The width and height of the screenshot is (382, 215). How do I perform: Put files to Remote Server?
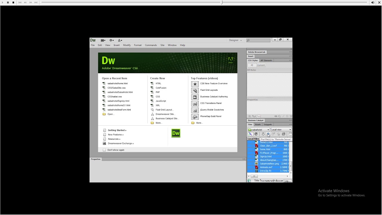coord(268,134)
